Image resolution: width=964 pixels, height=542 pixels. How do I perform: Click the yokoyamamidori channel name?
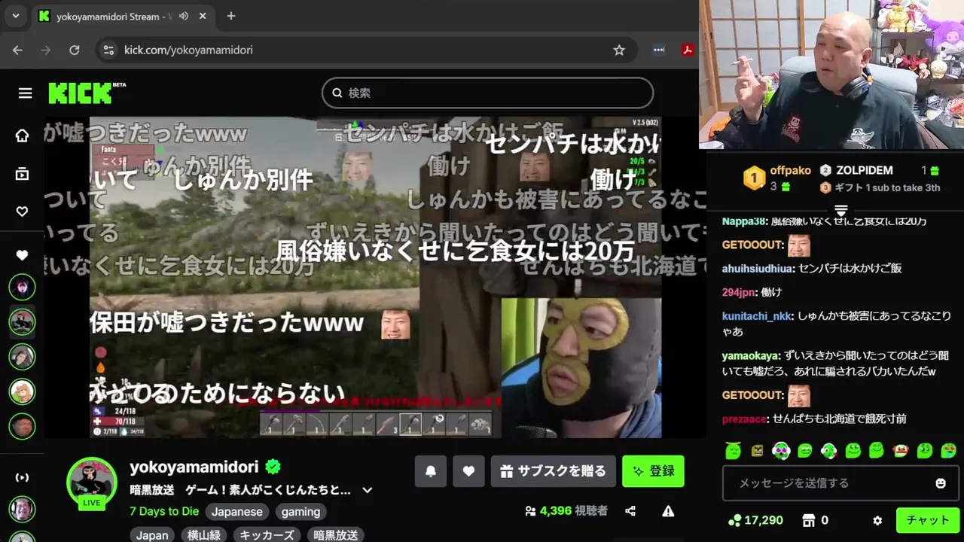tap(194, 467)
